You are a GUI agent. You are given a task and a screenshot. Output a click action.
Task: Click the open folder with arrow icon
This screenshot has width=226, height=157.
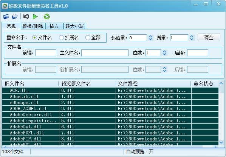tap(15, 17)
